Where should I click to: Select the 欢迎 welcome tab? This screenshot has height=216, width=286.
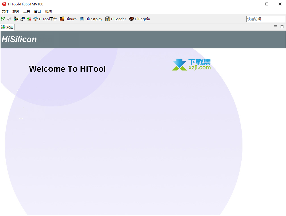click(7, 27)
